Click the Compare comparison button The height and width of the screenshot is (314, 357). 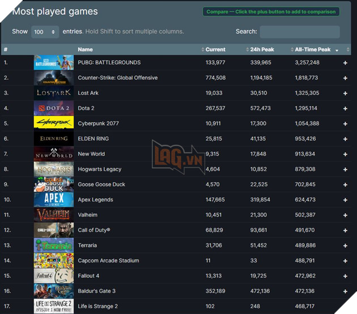coord(271,11)
